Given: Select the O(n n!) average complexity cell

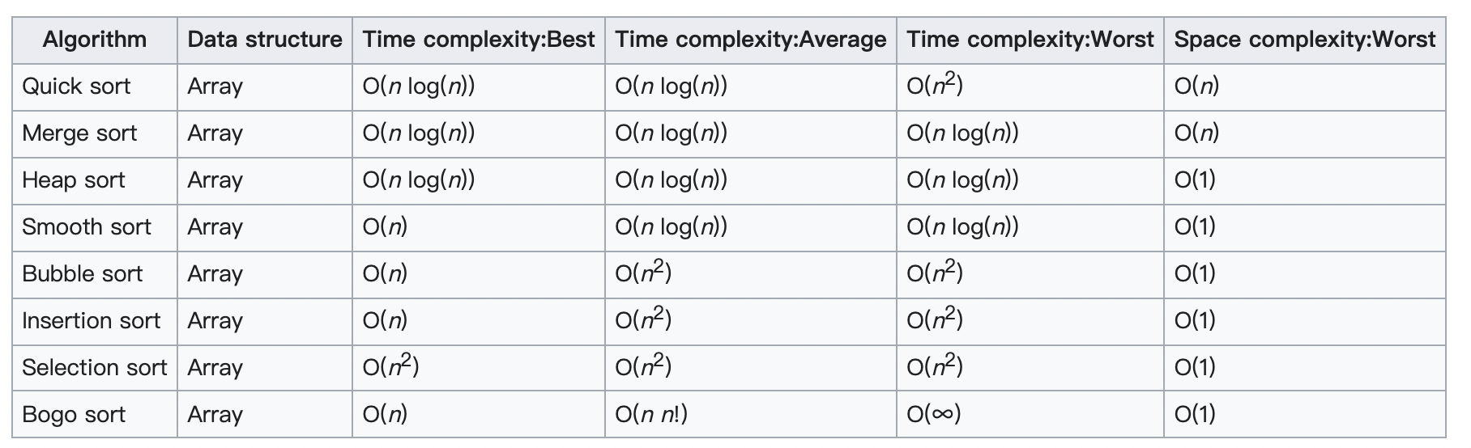Looking at the screenshot, I should [651, 415].
